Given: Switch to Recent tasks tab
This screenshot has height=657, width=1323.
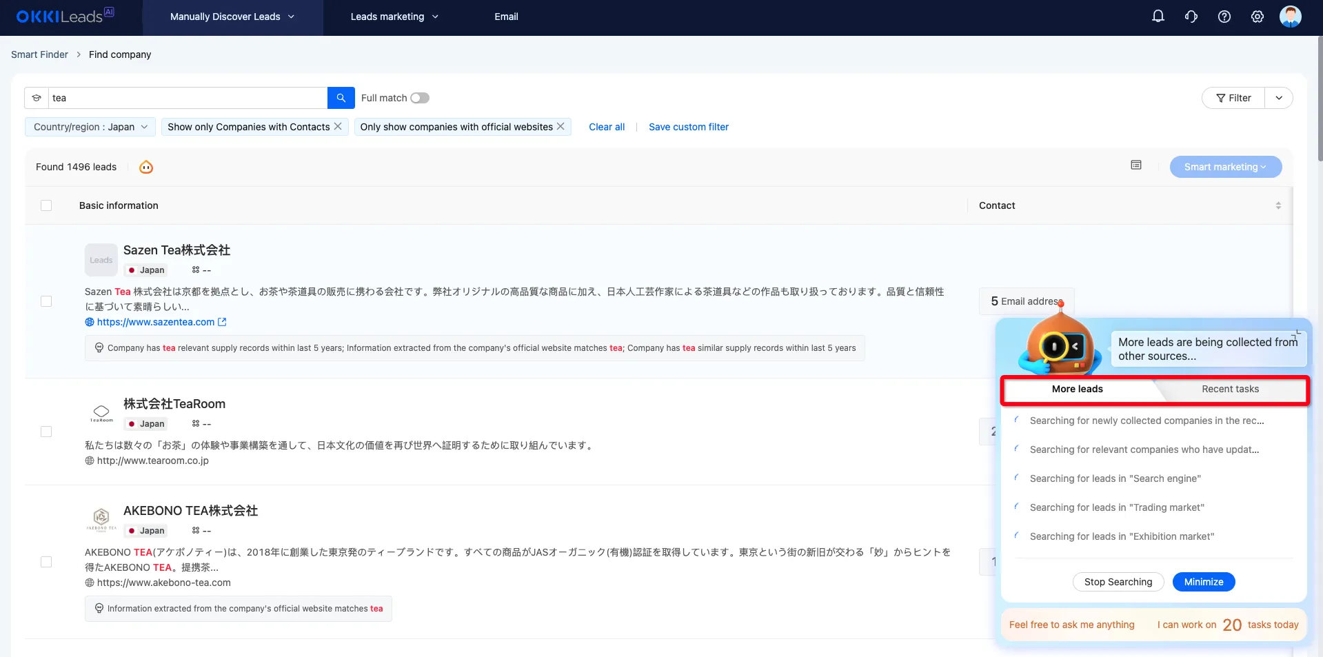Looking at the screenshot, I should [1230, 389].
